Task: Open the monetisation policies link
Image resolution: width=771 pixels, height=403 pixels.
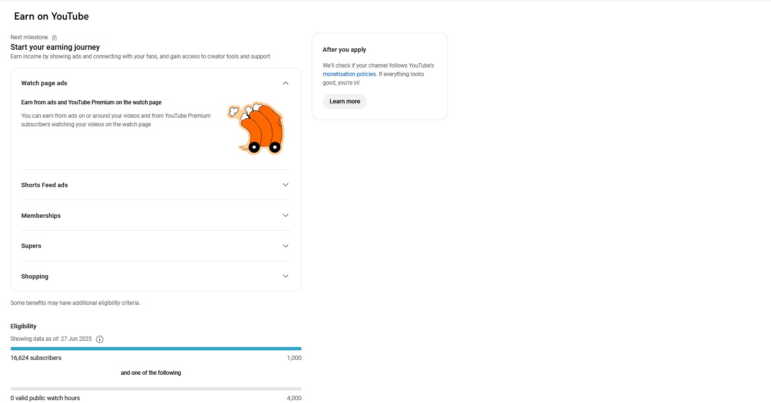Action: 349,74
